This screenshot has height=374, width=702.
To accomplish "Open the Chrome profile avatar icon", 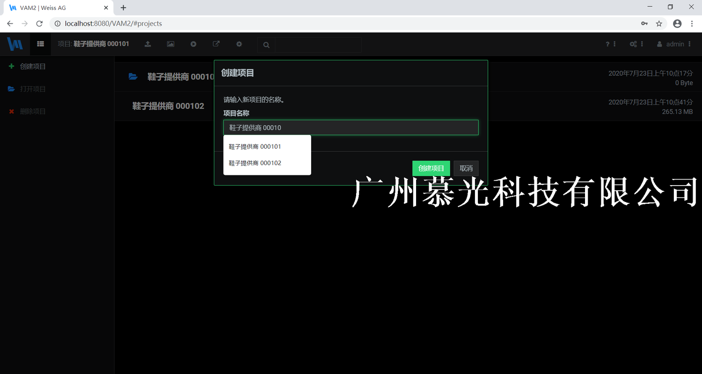I will click(677, 23).
